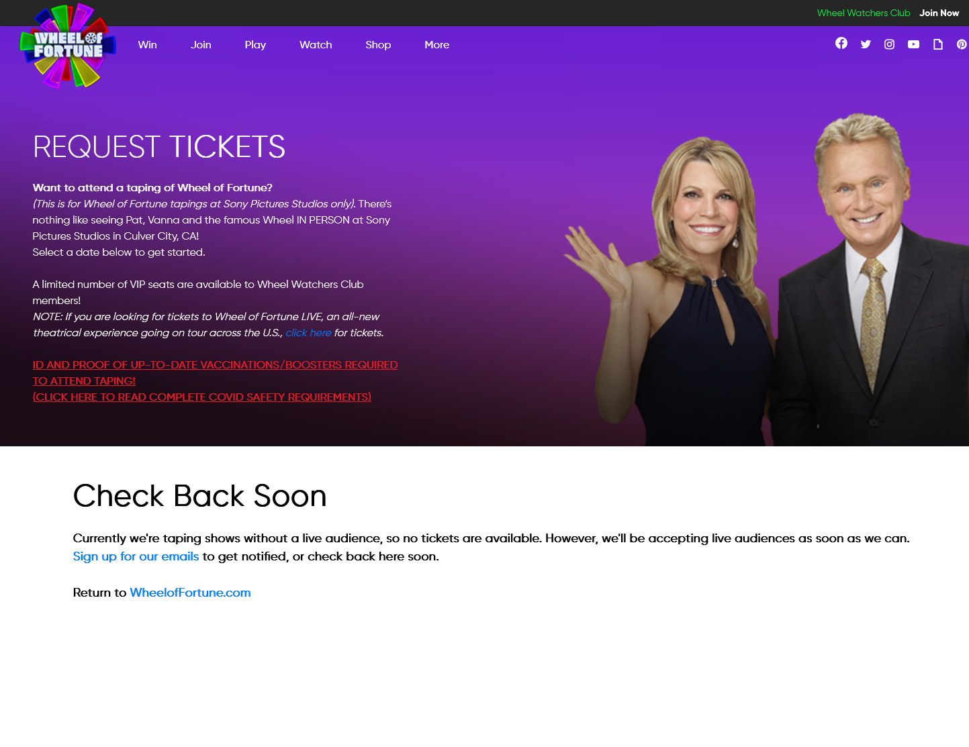Click the Wheel of Fortune logo
Viewport: 969px width, 747px height.
coord(68,46)
